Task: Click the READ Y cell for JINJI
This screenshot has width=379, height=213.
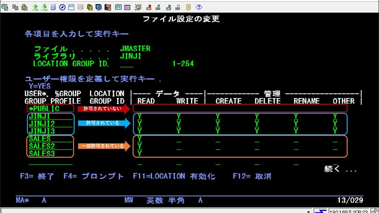Action: click(140, 116)
